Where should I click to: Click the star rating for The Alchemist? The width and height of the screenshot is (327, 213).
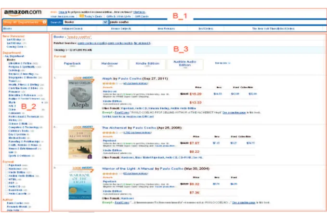tap(111, 133)
